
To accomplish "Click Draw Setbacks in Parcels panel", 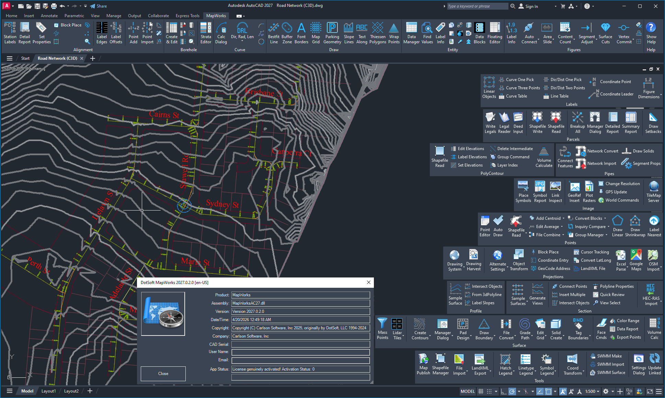I will (x=653, y=123).
